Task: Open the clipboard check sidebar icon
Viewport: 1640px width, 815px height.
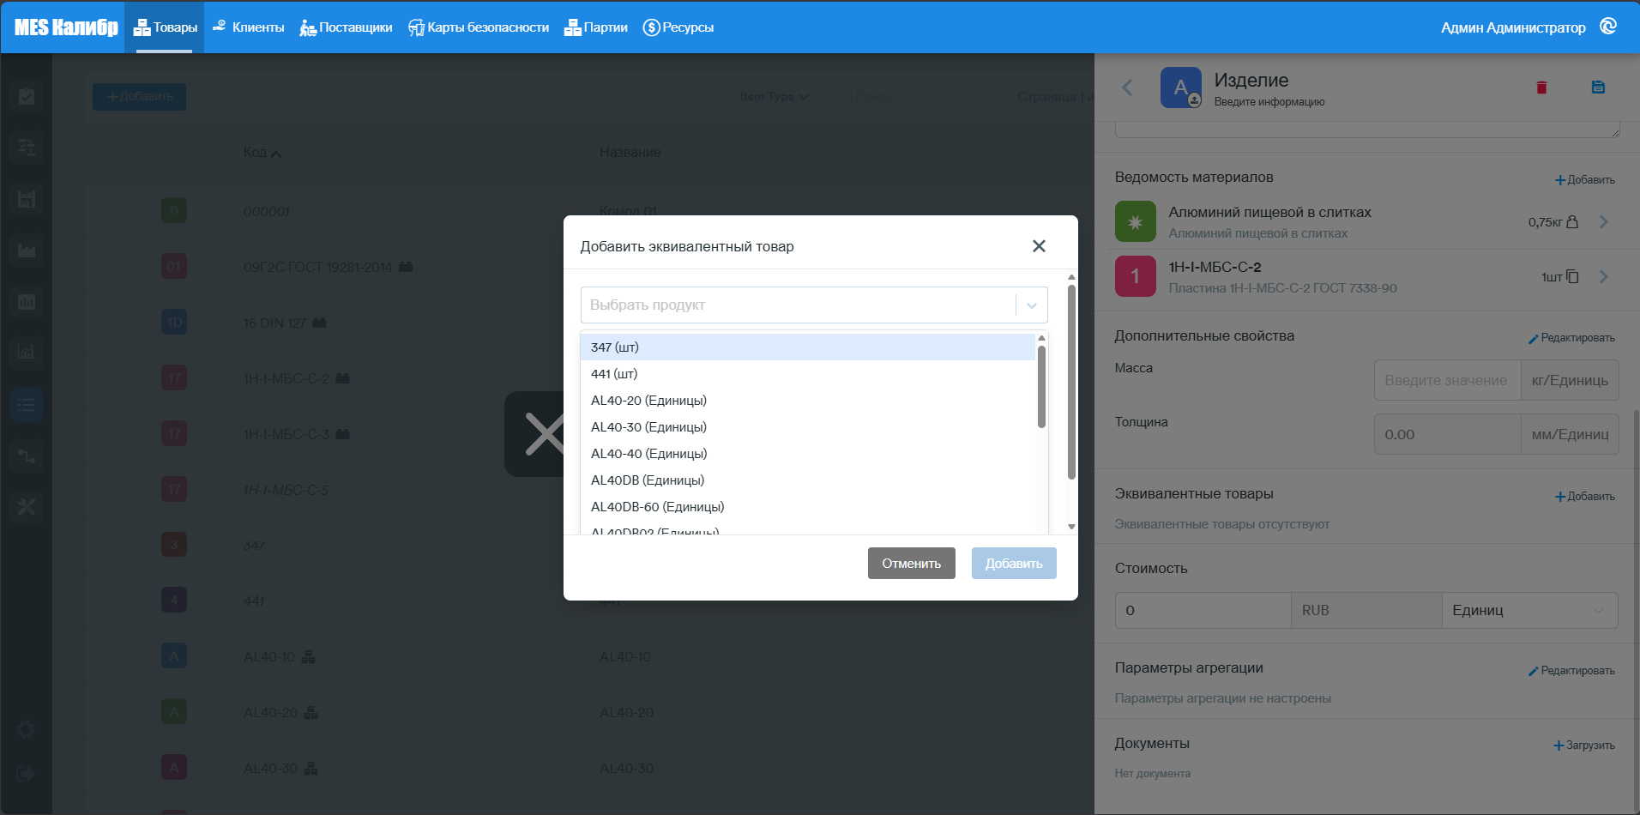Action: [27, 96]
